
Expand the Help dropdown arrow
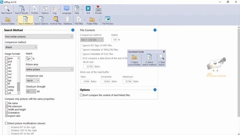(x=81, y=9)
